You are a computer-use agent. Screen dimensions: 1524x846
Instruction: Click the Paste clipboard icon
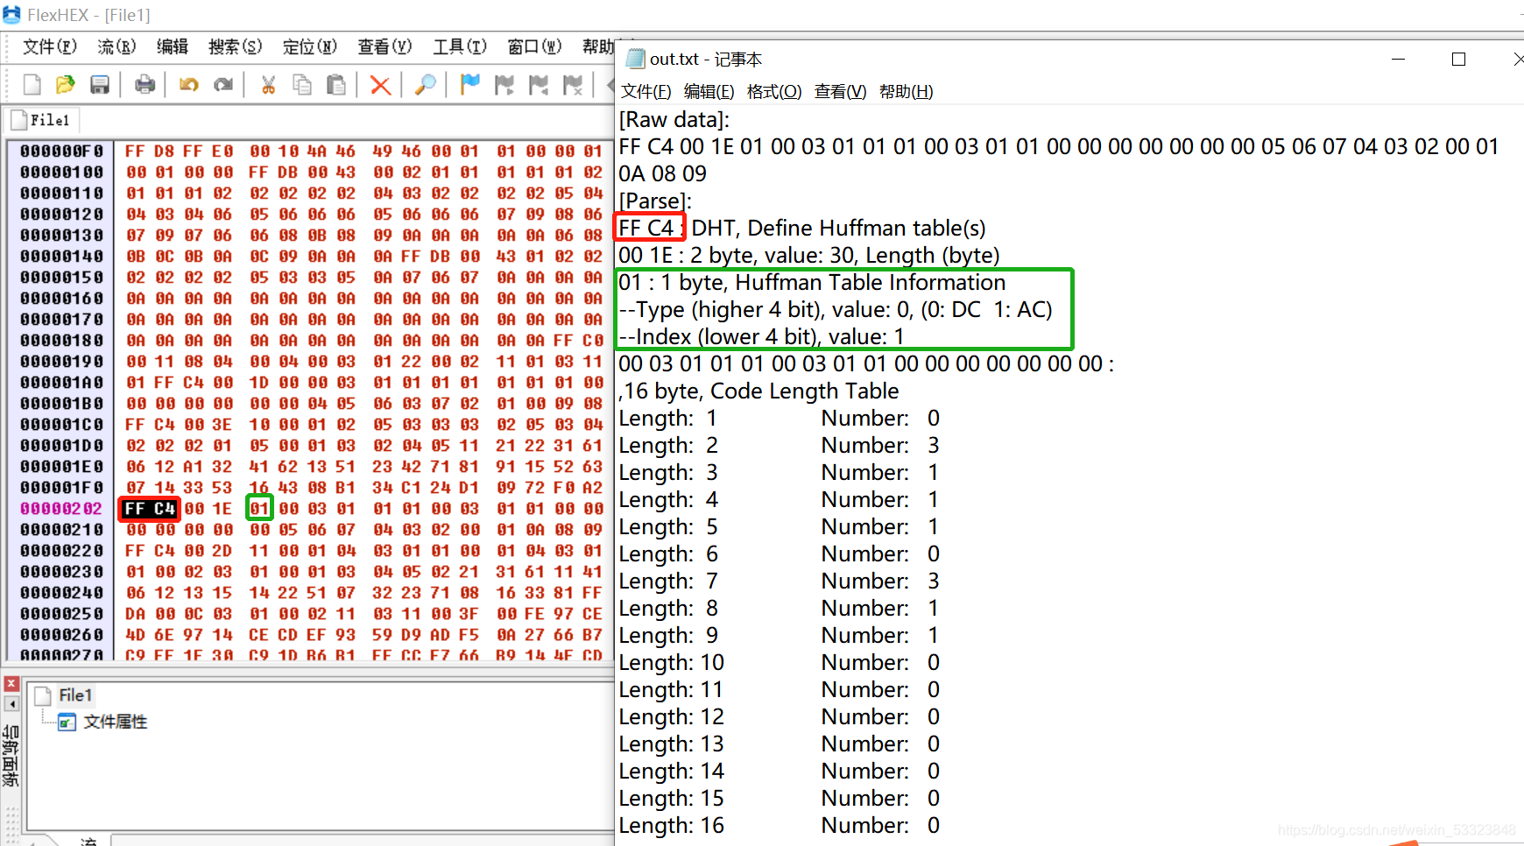coord(336,84)
